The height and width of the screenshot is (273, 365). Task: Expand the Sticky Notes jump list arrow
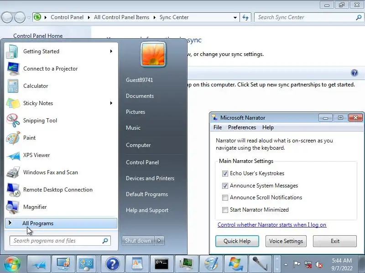[111, 103]
